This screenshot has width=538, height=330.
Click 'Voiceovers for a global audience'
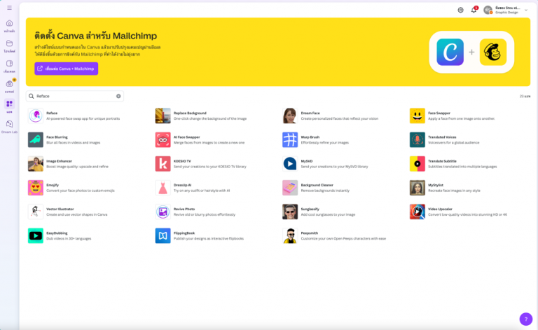pyautogui.click(x=454, y=143)
